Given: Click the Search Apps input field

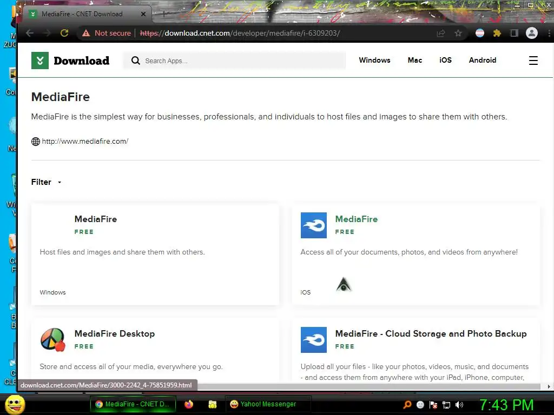Looking at the screenshot, I should (234, 61).
